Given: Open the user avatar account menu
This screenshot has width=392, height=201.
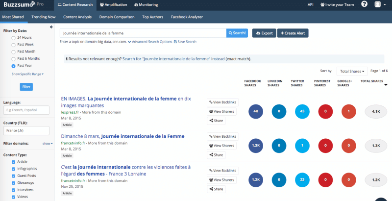Looking at the screenshot, I should (380, 4).
